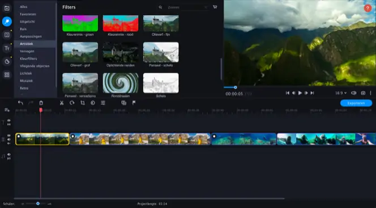Open the 16:9 aspect ratio dropdown
Viewport: 376px width, 208px height.
click(x=341, y=93)
